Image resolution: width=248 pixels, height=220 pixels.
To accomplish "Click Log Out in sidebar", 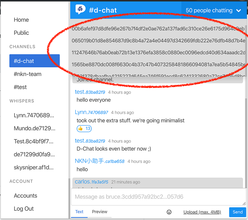I will coord(24,209).
